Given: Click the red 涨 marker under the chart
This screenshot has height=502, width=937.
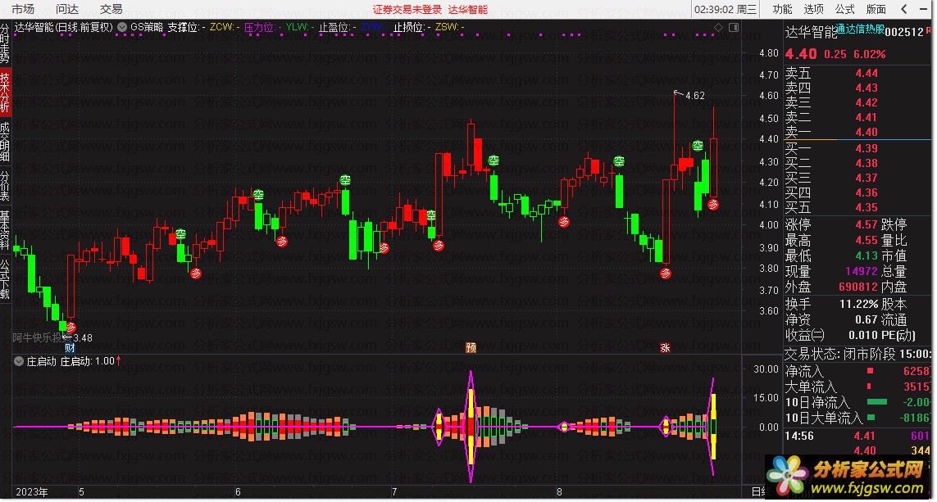Looking at the screenshot, I should [665, 347].
